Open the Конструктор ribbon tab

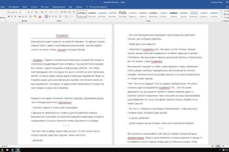click(x=14, y=7)
